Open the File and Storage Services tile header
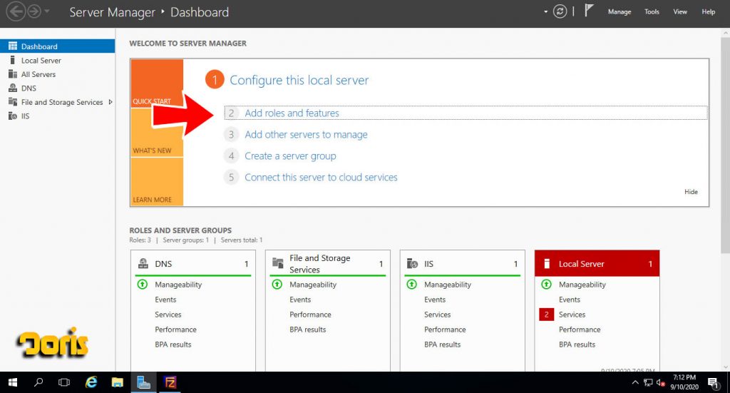Screen dimensions: 730x393 coord(327,264)
